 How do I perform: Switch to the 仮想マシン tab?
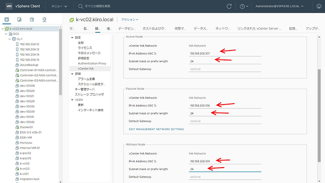[x=180, y=28]
